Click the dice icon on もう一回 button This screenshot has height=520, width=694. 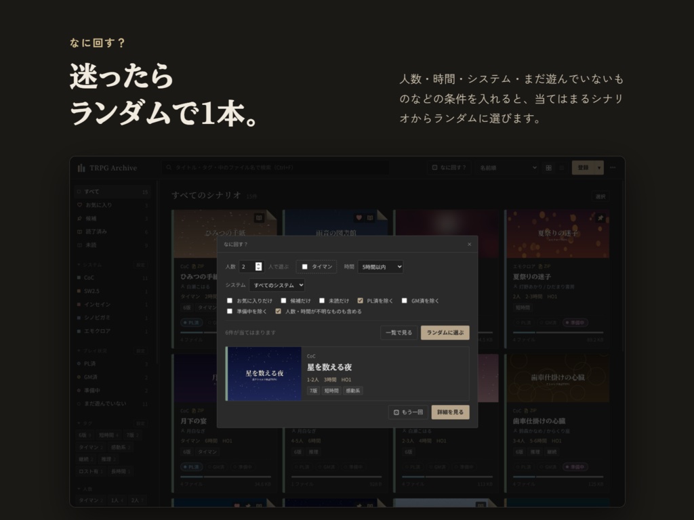[396, 412]
